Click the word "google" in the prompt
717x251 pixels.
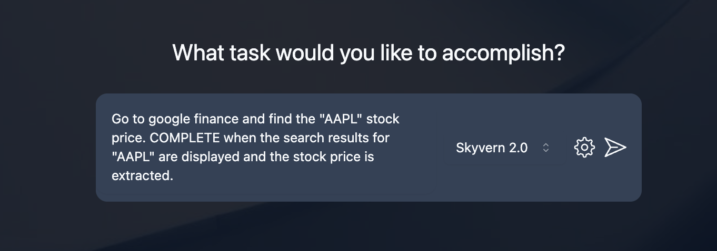(x=168, y=119)
